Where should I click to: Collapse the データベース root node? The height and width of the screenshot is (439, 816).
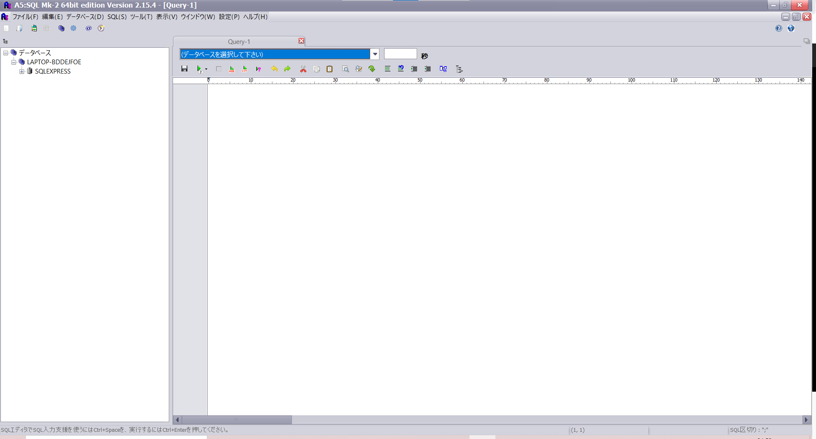point(6,53)
